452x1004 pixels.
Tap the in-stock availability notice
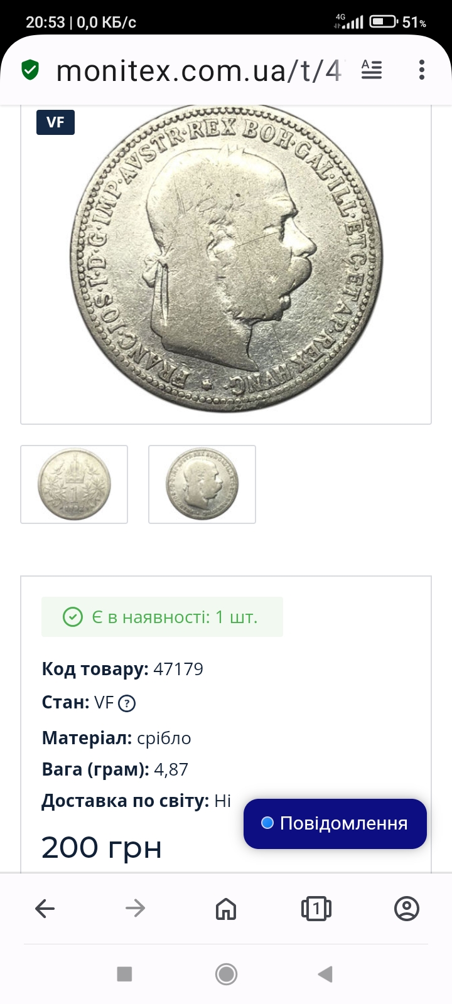point(162,617)
